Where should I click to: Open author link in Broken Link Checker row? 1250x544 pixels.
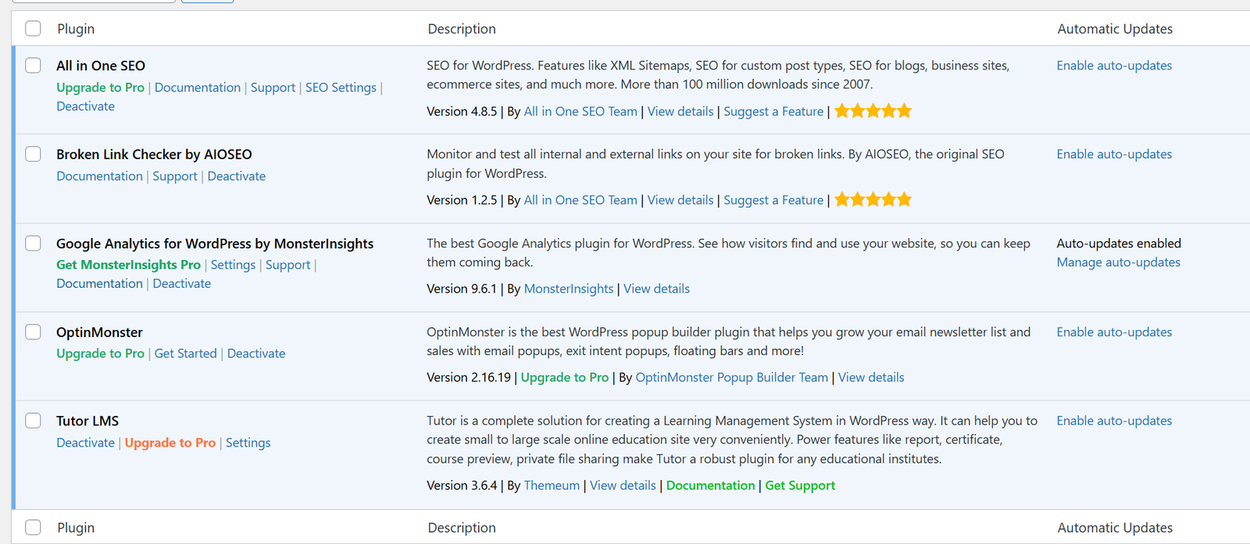[580, 201]
